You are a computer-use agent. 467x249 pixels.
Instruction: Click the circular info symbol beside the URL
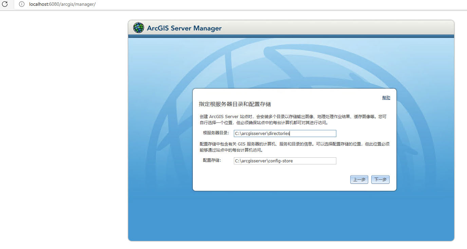(x=22, y=5)
